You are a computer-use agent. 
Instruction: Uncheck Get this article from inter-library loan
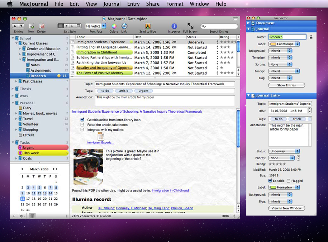pyautogui.click(x=82, y=120)
